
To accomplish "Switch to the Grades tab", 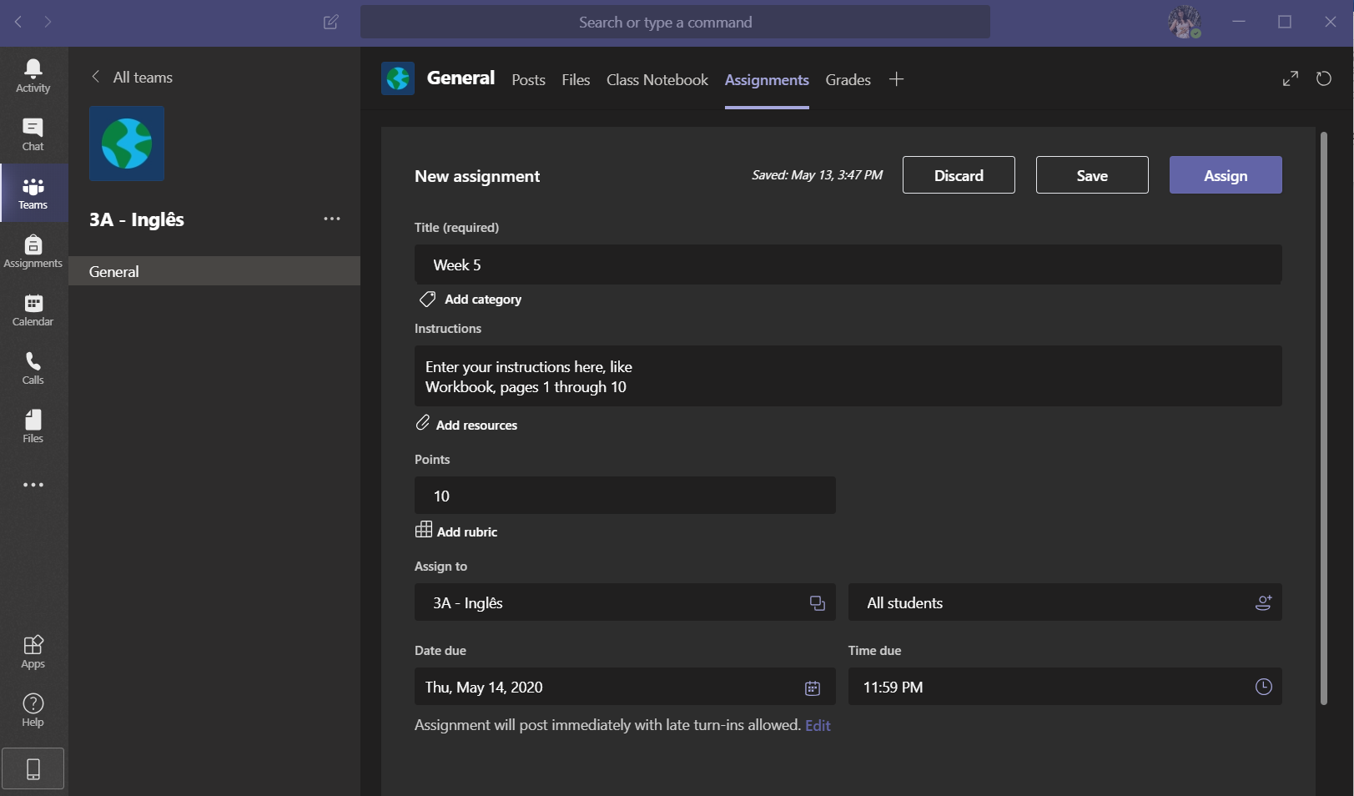I will (x=848, y=80).
